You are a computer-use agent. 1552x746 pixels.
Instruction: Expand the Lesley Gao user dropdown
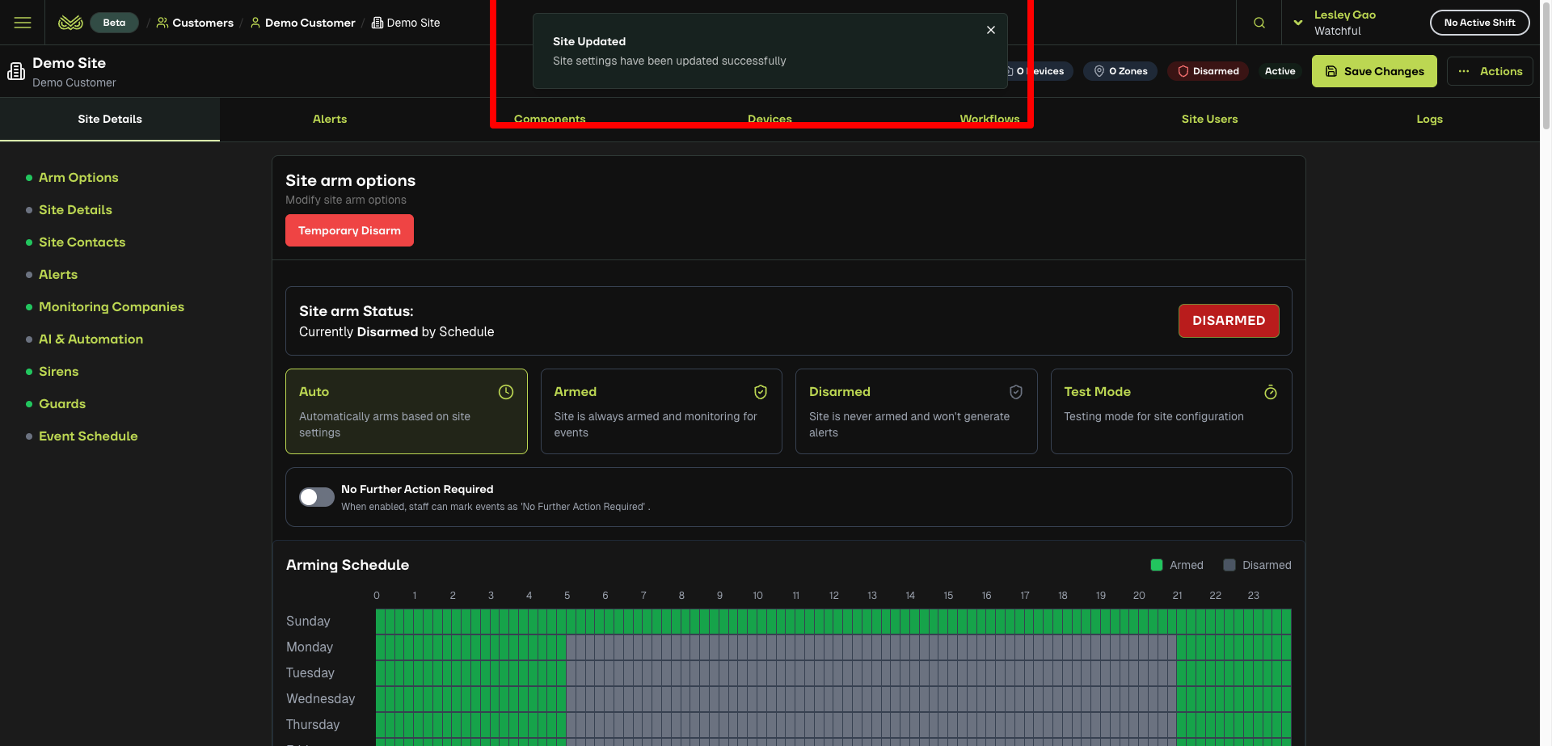coord(1298,23)
